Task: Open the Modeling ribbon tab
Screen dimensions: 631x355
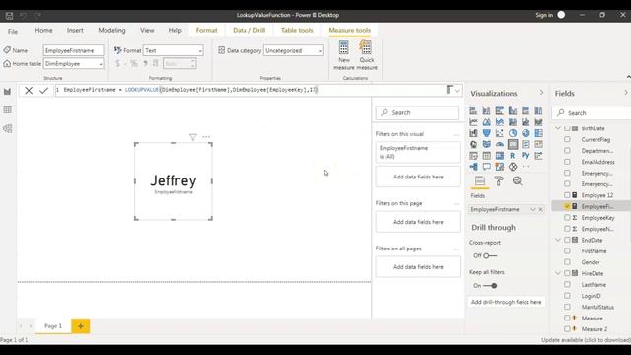Action: pyautogui.click(x=111, y=31)
